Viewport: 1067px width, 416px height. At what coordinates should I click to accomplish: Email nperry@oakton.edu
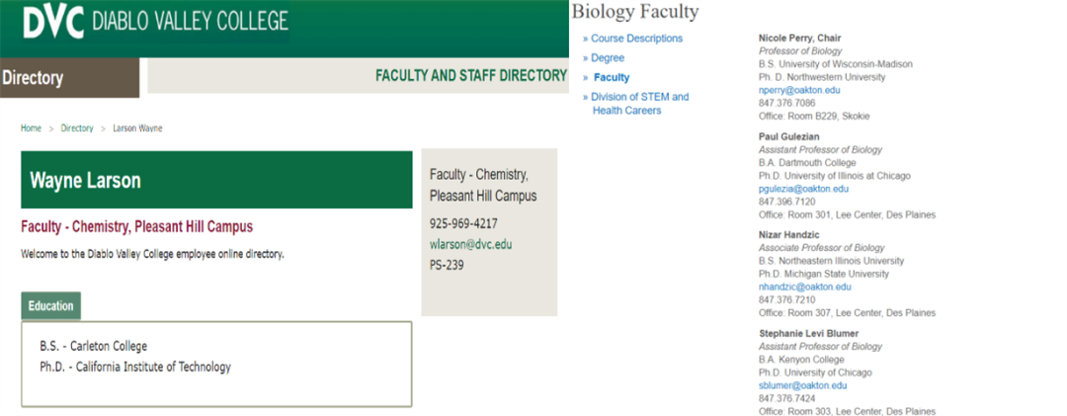[x=799, y=90]
